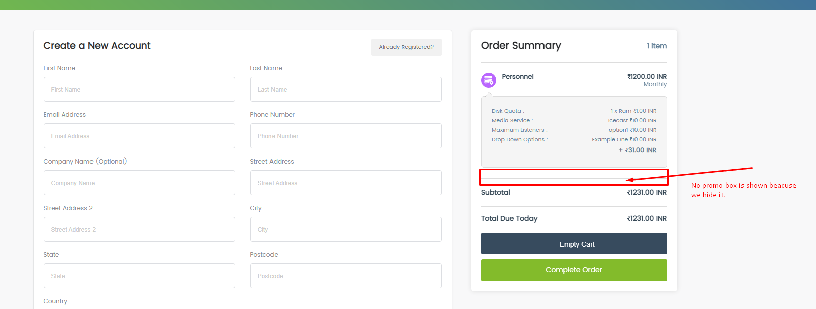Click the 'Maximum Listeners :' option label

[x=519, y=130]
